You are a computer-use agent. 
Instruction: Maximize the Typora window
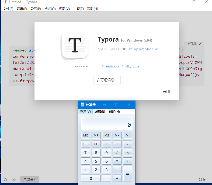point(194,2)
